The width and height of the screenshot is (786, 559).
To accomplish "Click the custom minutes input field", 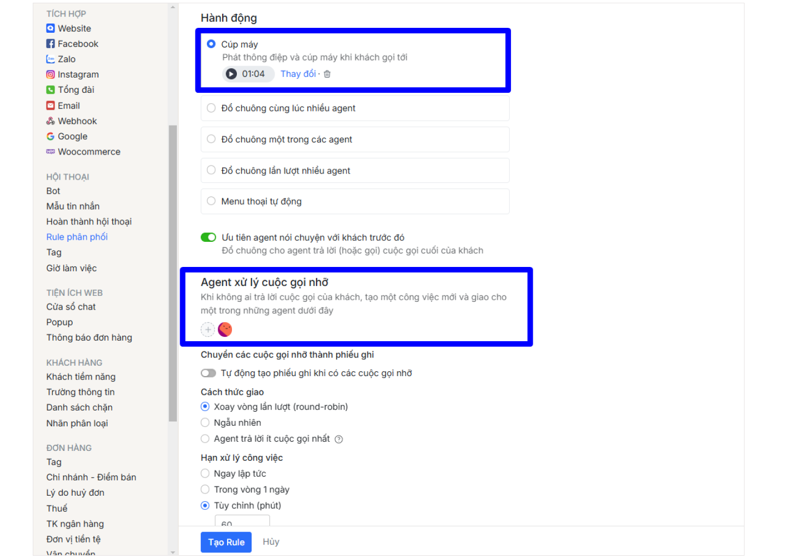I will pyautogui.click(x=242, y=521).
